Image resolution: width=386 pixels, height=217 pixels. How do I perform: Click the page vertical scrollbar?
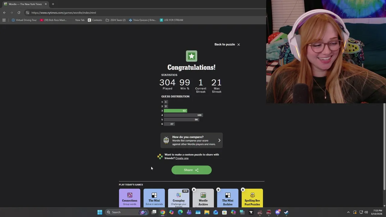pyautogui.click(x=384, y=146)
